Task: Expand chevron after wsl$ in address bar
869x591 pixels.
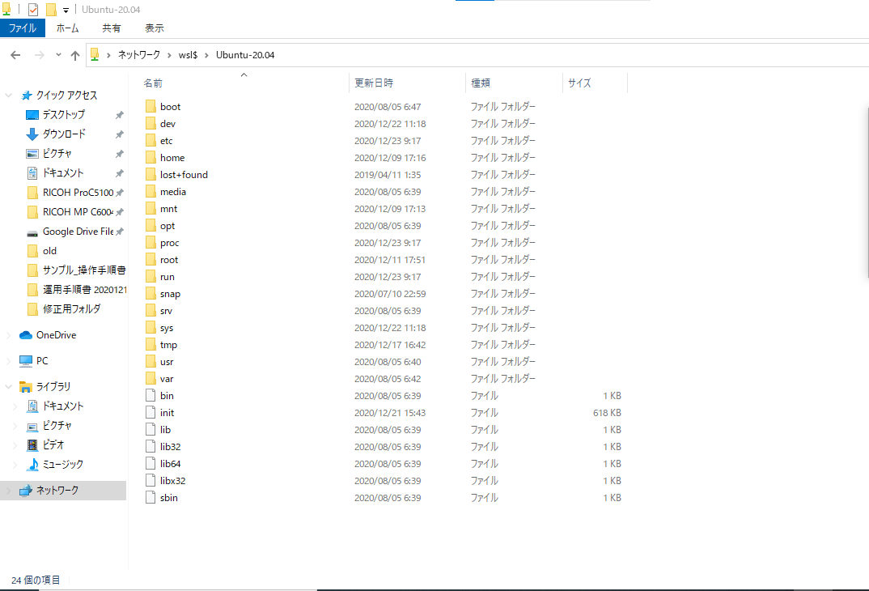Action: pos(206,55)
